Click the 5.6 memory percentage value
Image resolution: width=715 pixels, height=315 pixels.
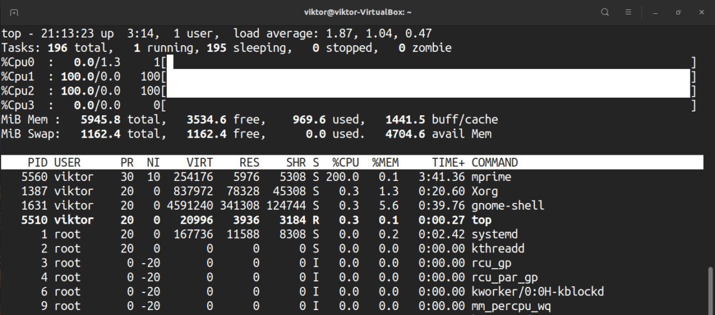point(388,205)
